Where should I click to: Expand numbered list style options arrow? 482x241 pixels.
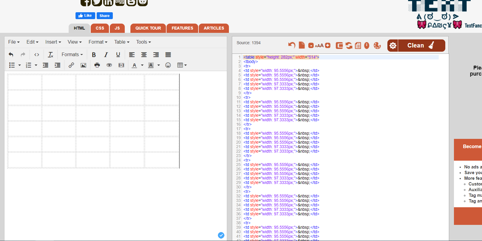coord(36,65)
